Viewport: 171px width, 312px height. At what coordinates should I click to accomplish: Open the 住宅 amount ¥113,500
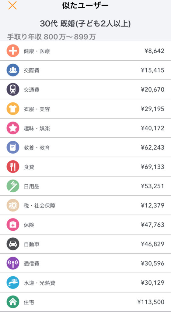(x=151, y=302)
